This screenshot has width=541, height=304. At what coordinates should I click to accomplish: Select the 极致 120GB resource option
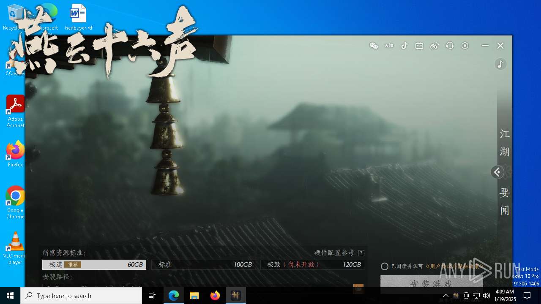tap(312, 265)
